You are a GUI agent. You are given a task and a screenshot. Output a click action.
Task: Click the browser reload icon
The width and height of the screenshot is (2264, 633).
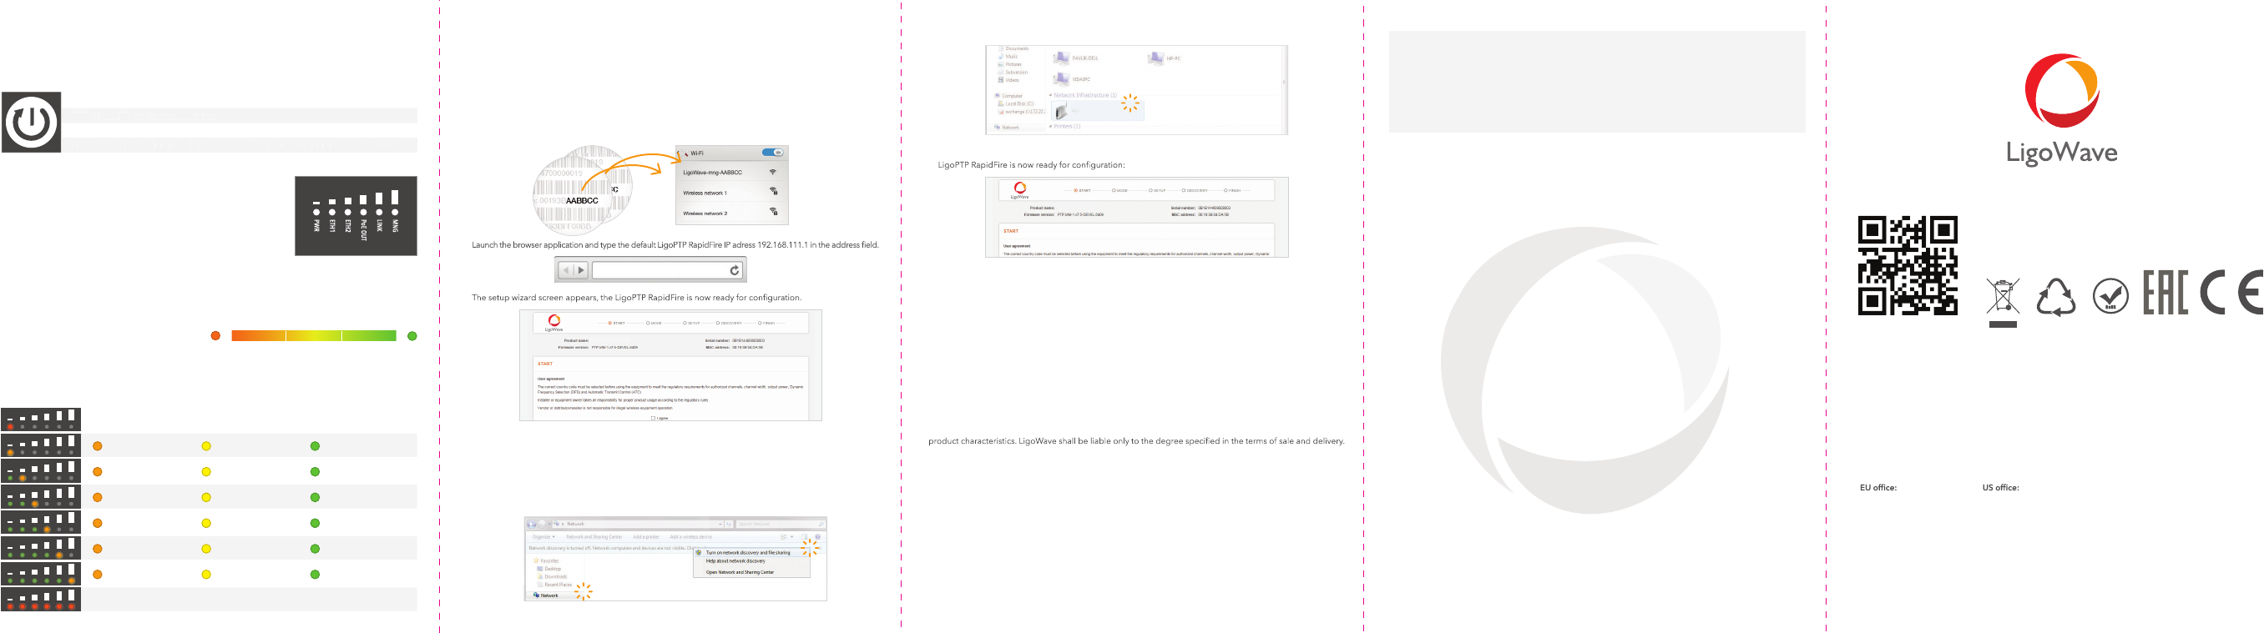pyautogui.click(x=735, y=270)
